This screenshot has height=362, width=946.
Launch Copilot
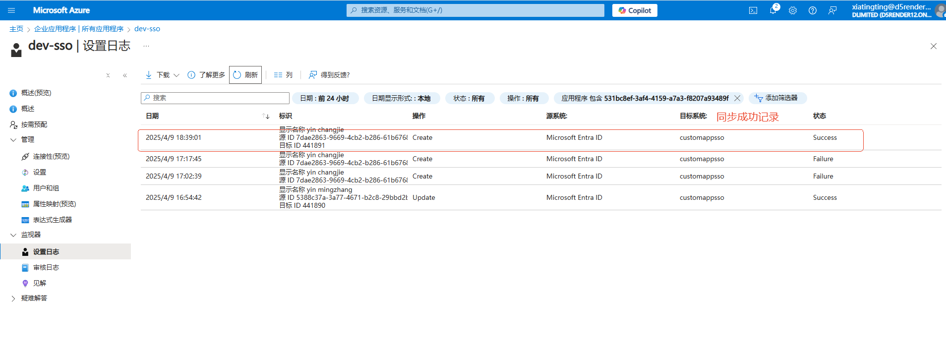click(635, 10)
